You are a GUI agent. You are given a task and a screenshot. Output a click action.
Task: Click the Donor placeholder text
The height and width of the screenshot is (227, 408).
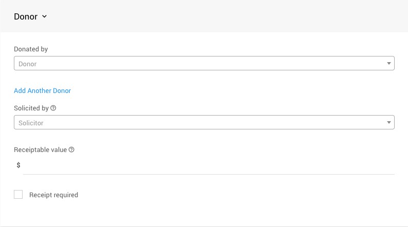(28, 64)
